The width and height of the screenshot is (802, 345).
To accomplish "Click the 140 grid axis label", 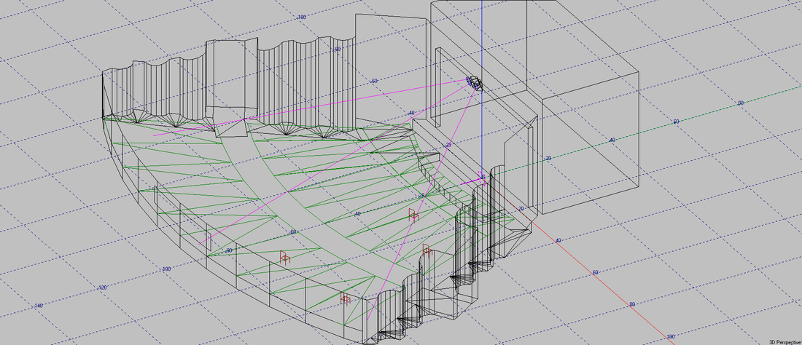I will pos(38,306).
